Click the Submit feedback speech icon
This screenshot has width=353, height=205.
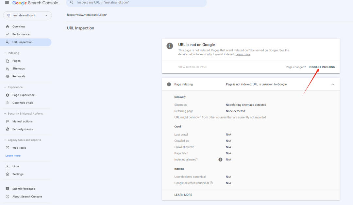tap(8, 189)
